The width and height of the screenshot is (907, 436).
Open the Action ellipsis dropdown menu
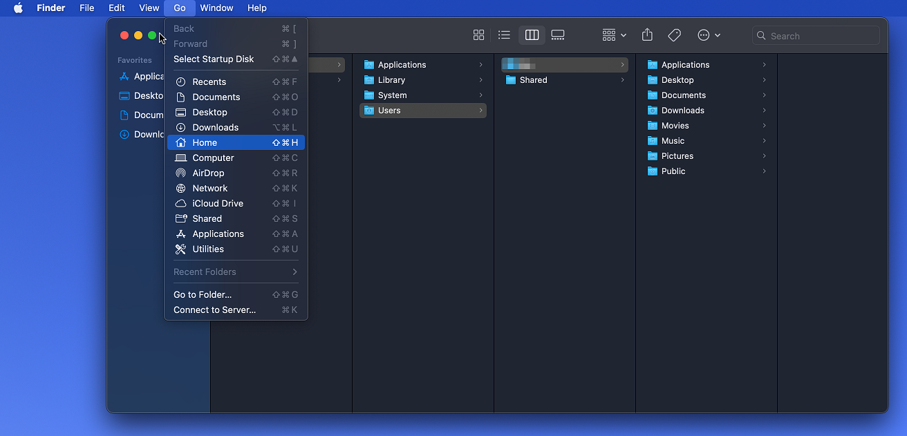click(x=709, y=35)
